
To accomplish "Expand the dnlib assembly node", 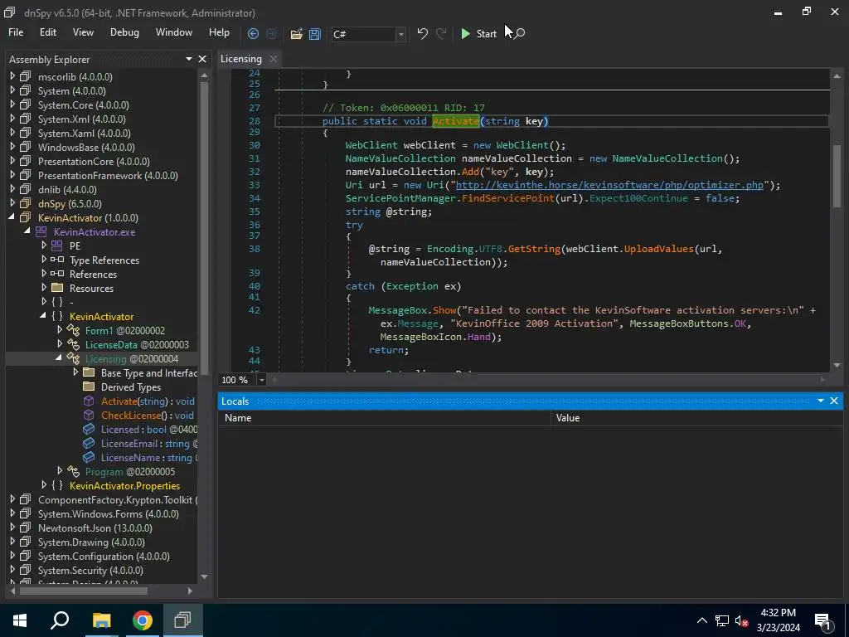I will (12, 189).
